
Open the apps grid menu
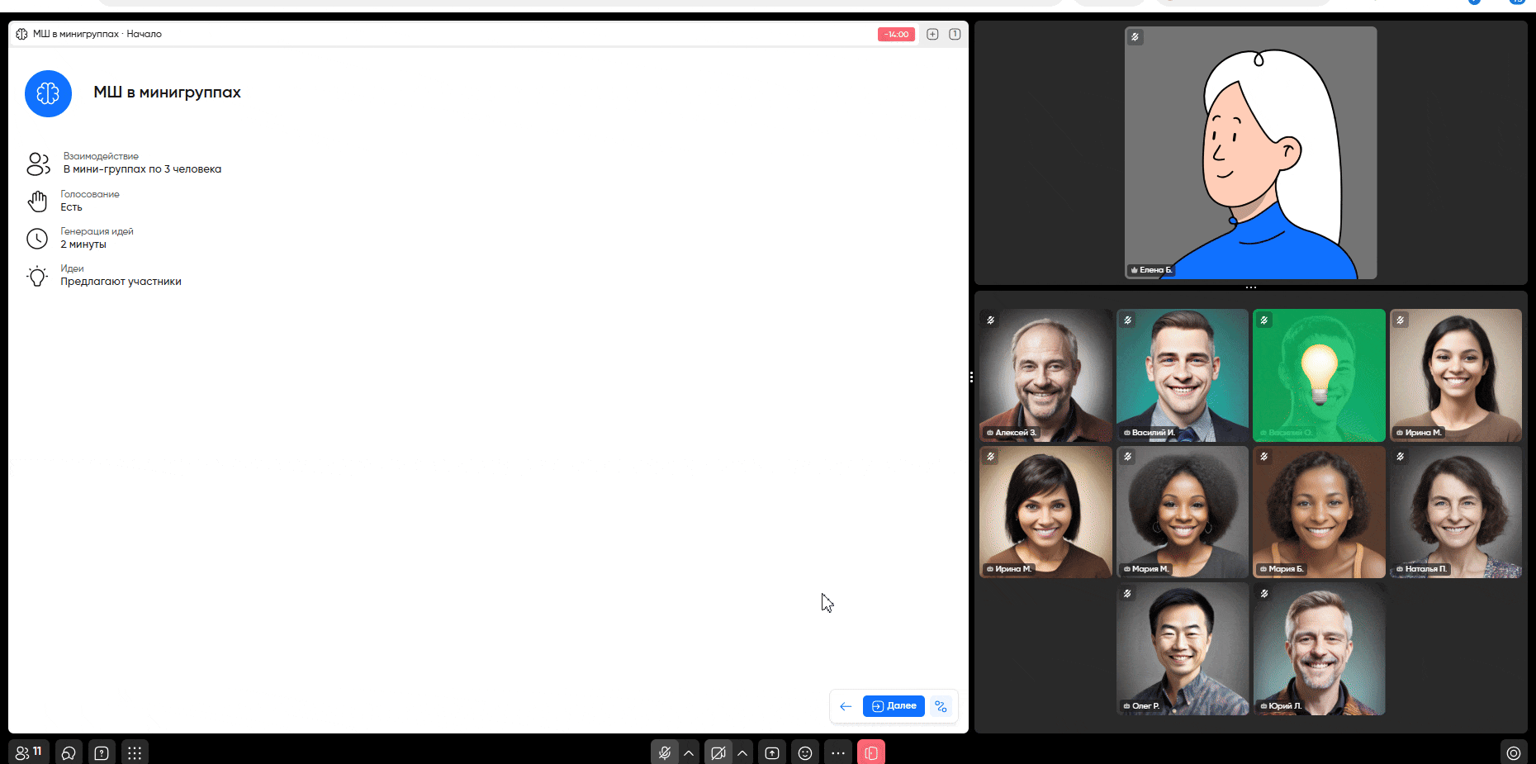click(135, 752)
